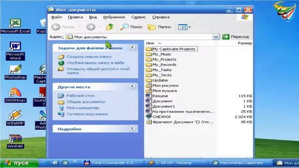The image size is (299, 168).
Task: Click Создать новую папку link
Action: pyautogui.click(x=89, y=57)
